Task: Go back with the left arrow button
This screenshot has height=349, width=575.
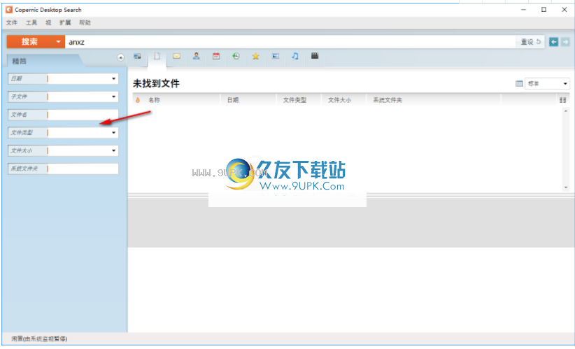Action: [554, 42]
